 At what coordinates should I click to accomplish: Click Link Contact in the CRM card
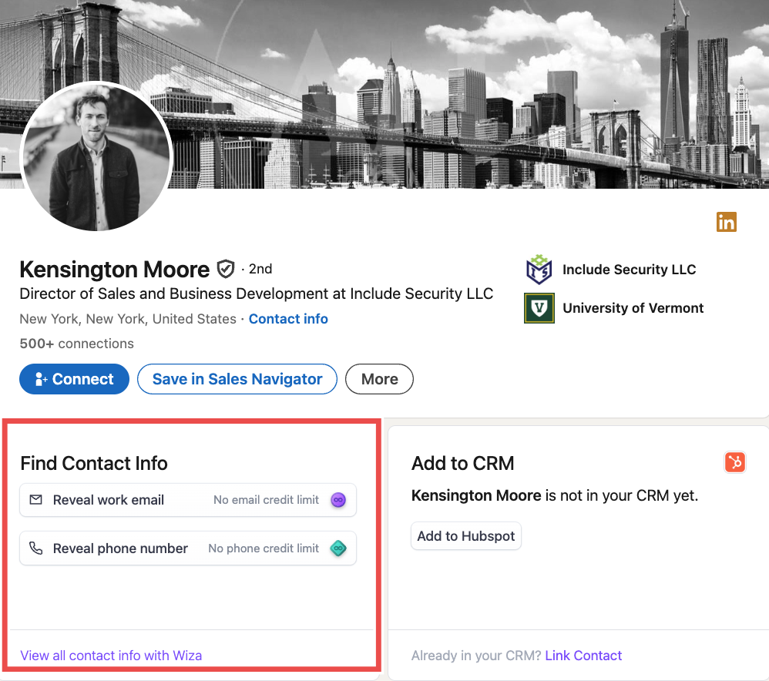tap(583, 656)
